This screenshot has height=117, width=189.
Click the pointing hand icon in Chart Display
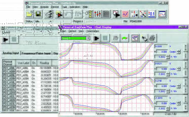pyautogui.click(x=144, y=38)
